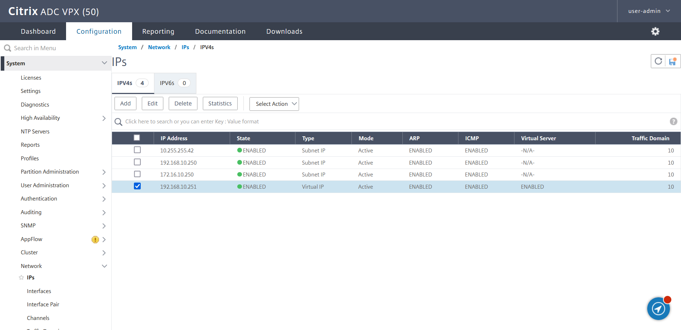Click the search magnifier in the menu sidebar

pos(8,48)
